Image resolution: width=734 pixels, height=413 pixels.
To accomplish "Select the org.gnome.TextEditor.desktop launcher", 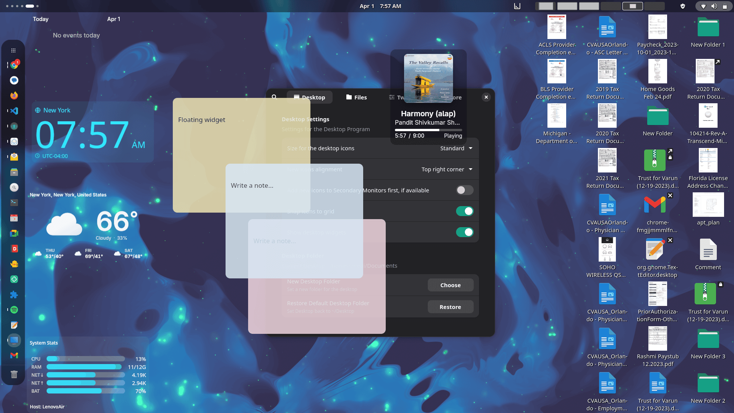I will click(x=658, y=258).
